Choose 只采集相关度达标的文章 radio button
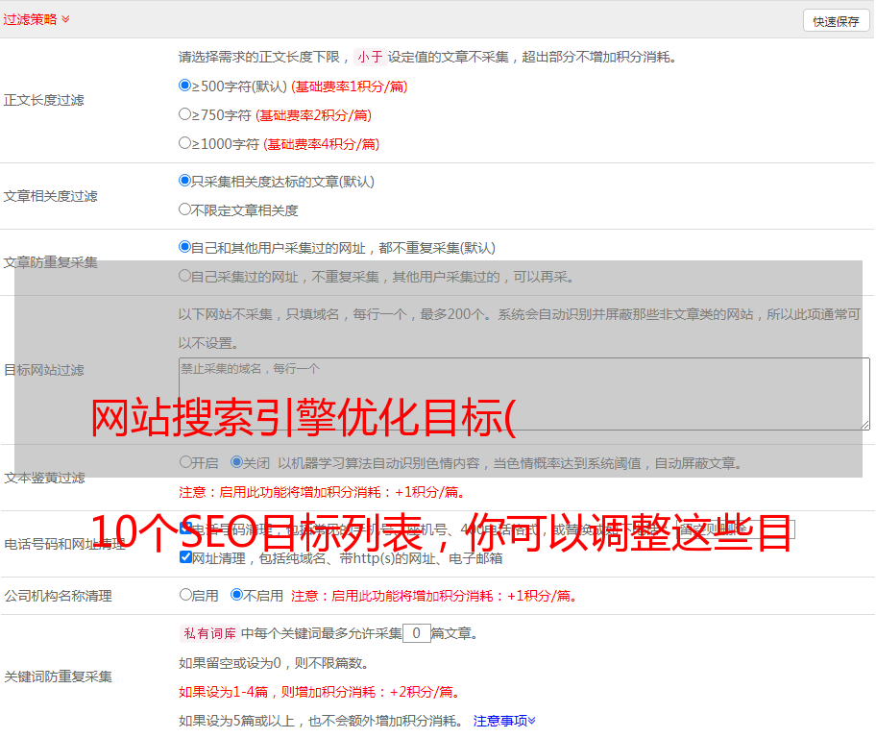This screenshot has height=738, width=876. tap(184, 181)
